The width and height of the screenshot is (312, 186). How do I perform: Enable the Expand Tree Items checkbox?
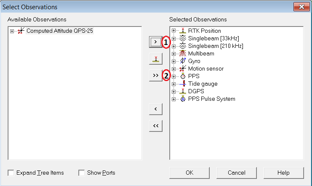(x=11, y=173)
